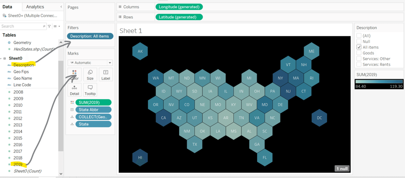Click the filter icon beside Search
405x178 pixels.
coord(49,26)
